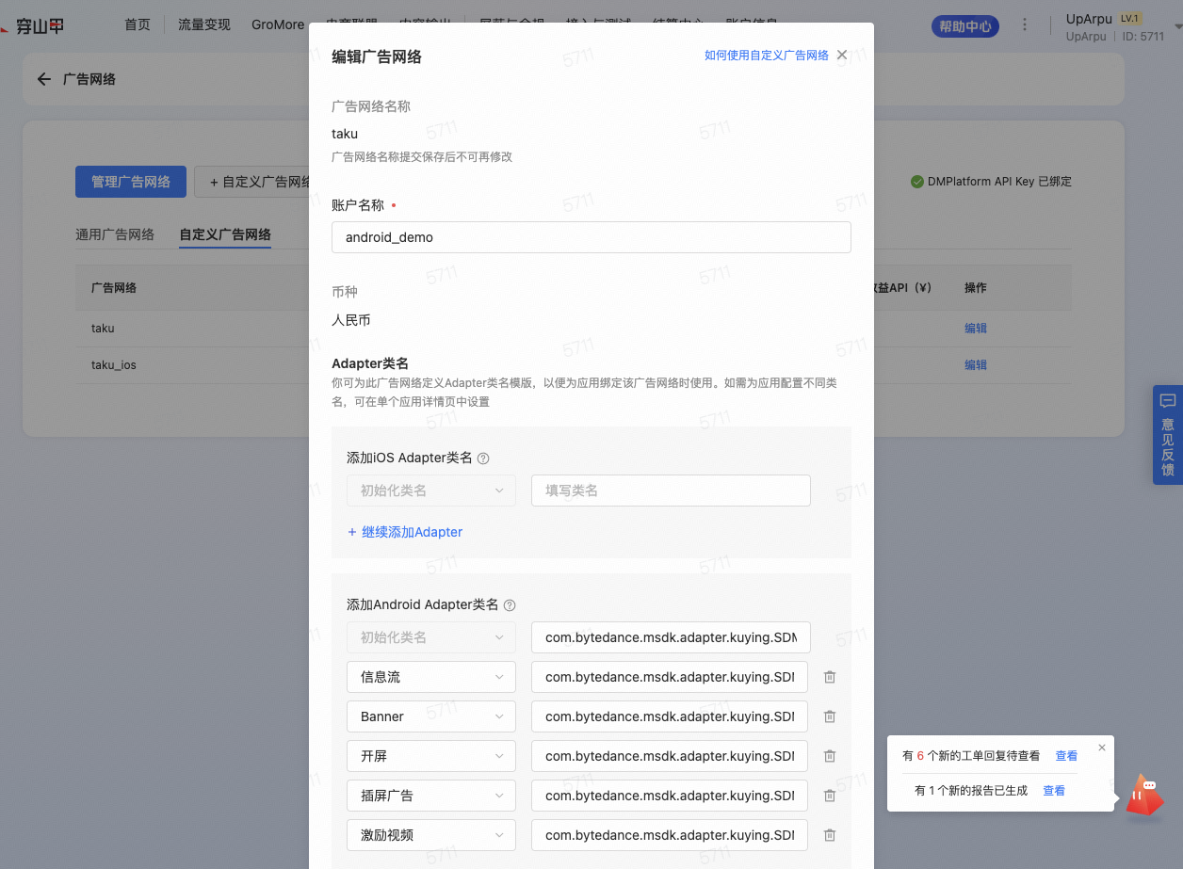Delete the 插屏广告 adapter row
Image resolution: width=1183 pixels, height=869 pixels.
pyautogui.click(x=830, y=796)
